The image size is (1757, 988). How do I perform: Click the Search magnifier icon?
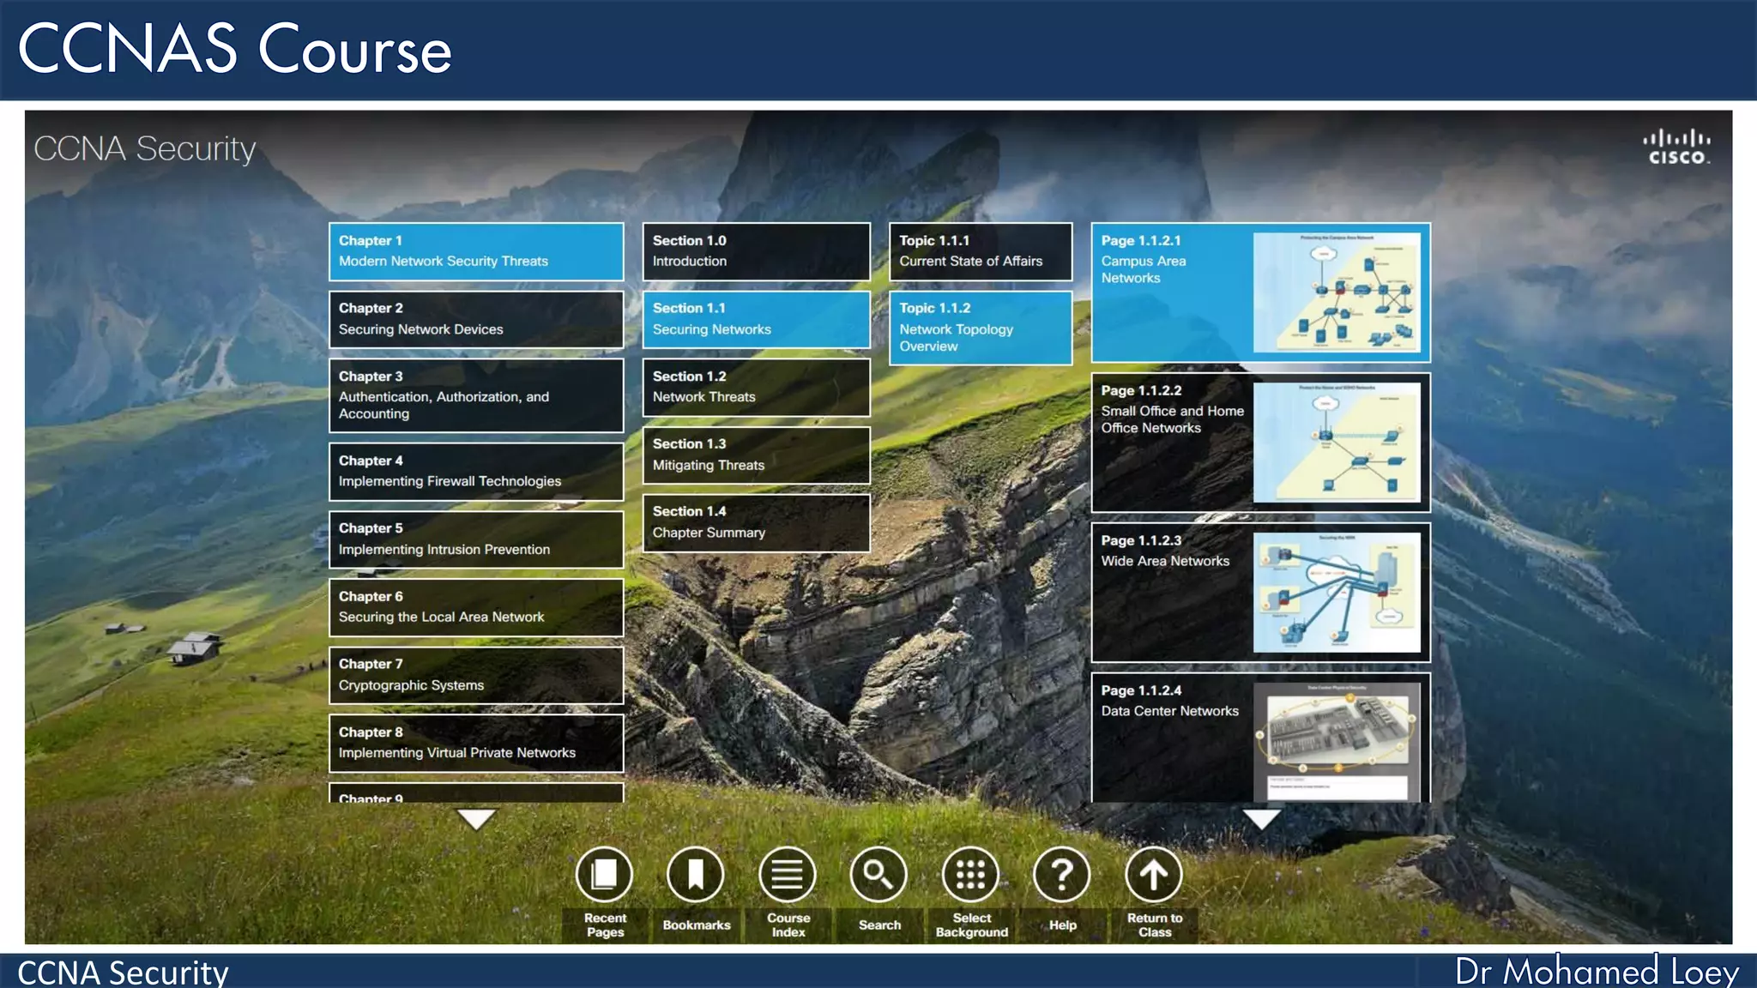click(x=878, y=875)
